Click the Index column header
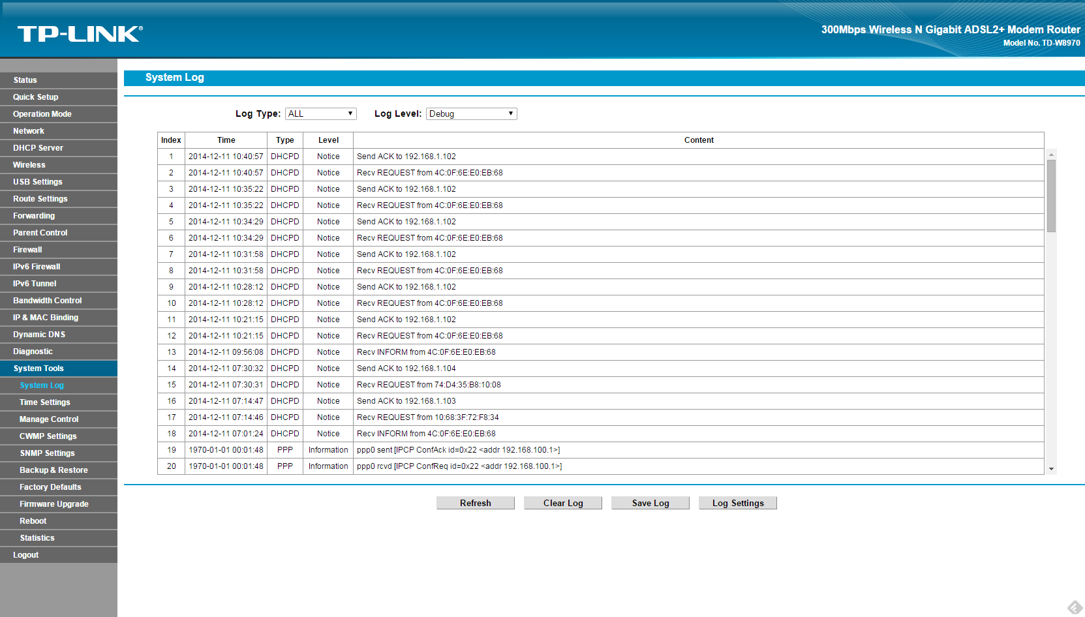This screenshot has height=617, width=1085. 171,140
